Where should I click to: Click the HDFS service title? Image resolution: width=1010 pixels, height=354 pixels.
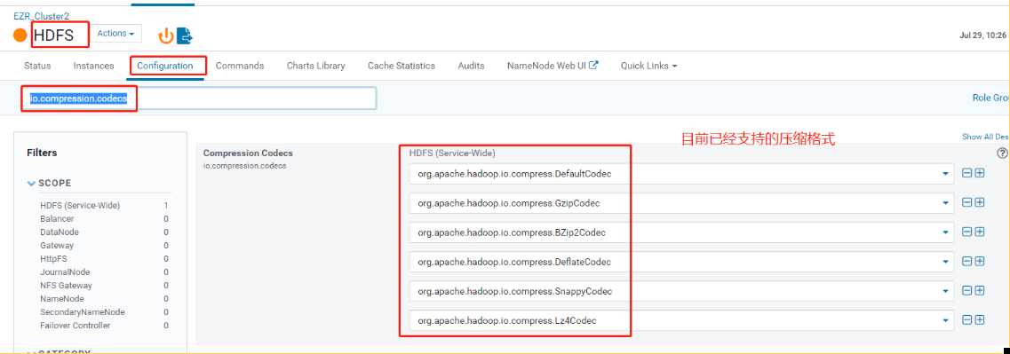coord(53,35)
